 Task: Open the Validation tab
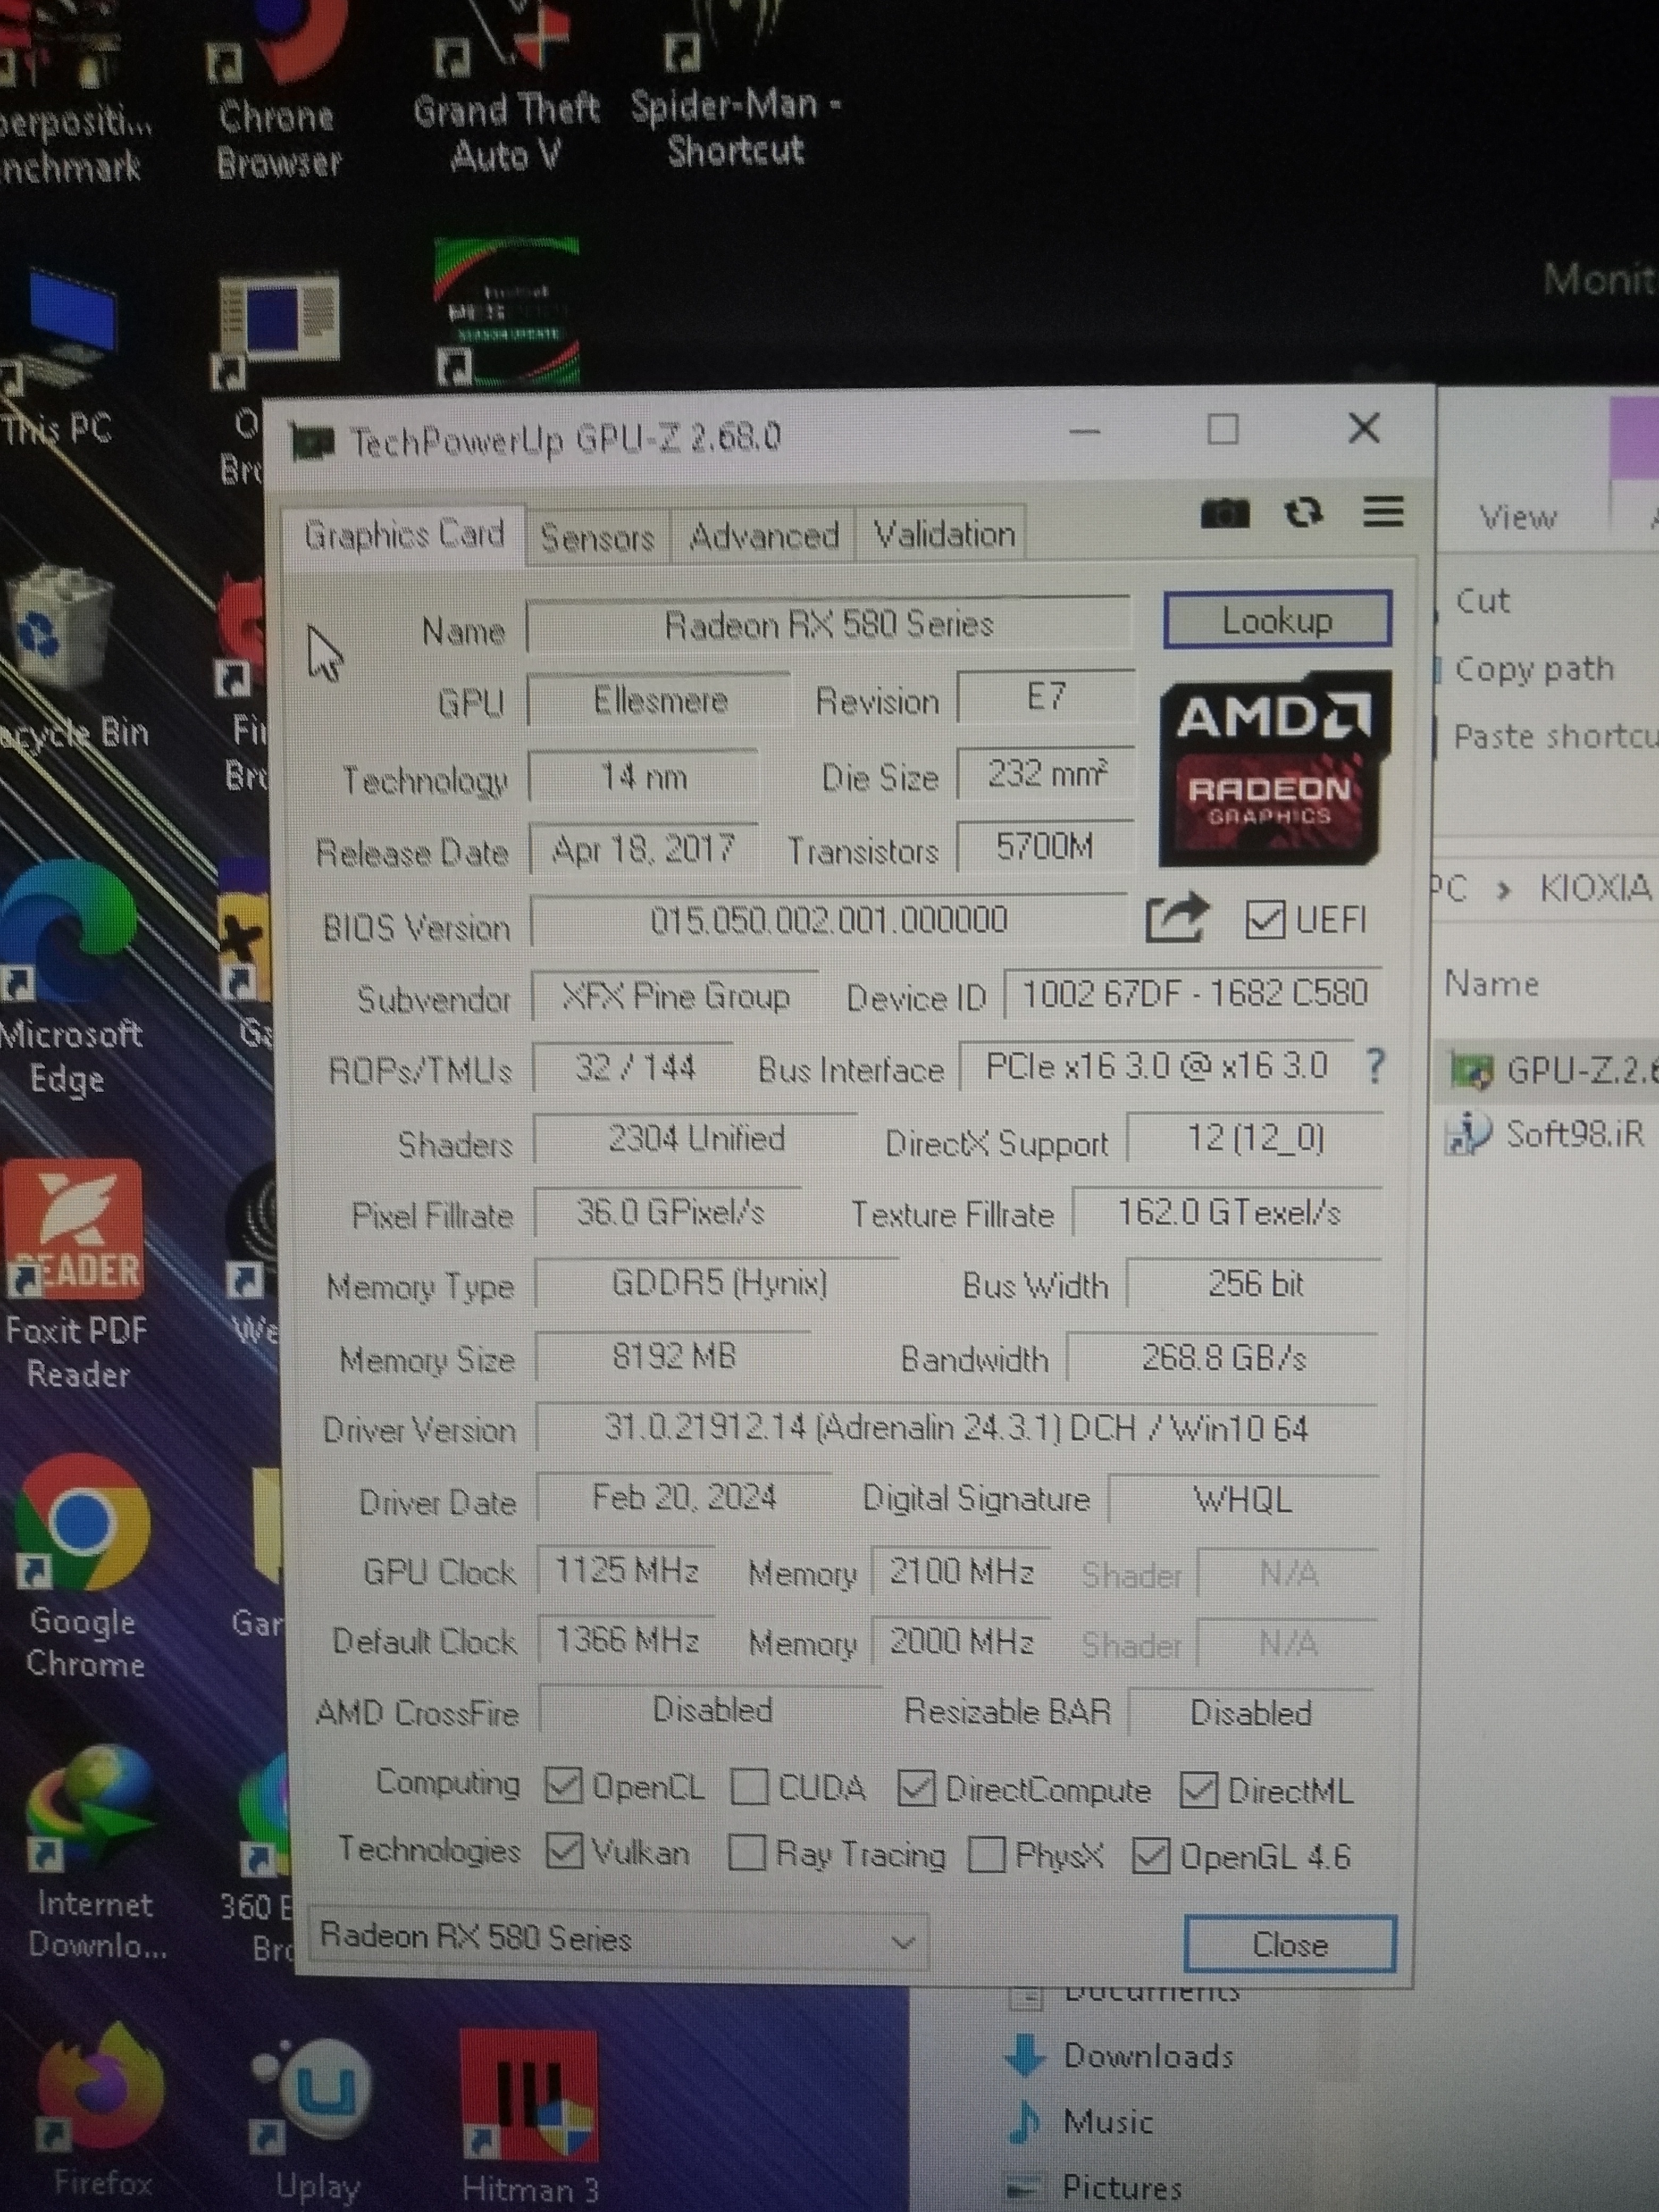[x=943, y=535]
